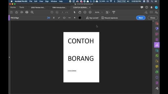Image resolution: width=168 pixels, height=94 pixels.
Task: Select the line tool
Action: [69, 18]
